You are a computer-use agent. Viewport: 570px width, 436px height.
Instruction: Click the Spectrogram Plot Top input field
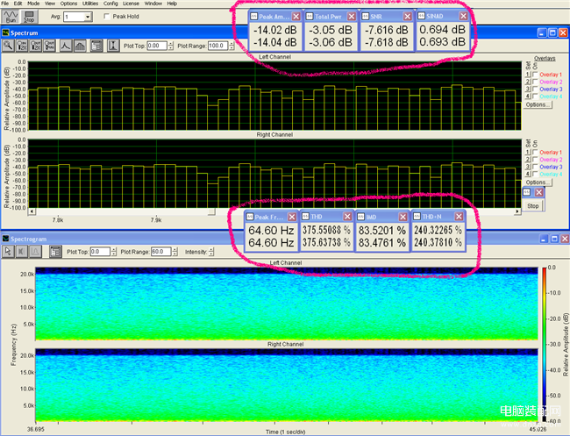tap(100, 252)
